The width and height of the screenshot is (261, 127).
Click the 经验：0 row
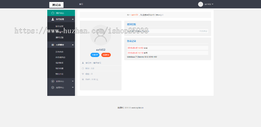pyautogui.click(x=101, y=74)
